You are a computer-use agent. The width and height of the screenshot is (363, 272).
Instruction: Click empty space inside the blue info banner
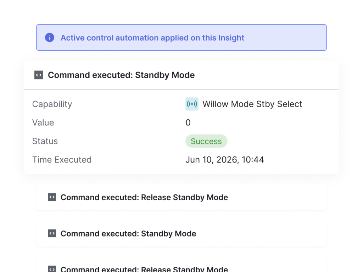[x=285, y=38]
